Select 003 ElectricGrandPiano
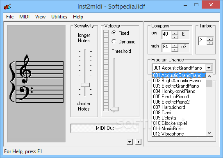Viewport: 223px width, 158px height. (x=179, y=86)
